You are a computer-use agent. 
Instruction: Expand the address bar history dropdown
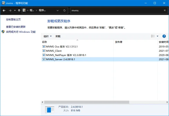58,11
